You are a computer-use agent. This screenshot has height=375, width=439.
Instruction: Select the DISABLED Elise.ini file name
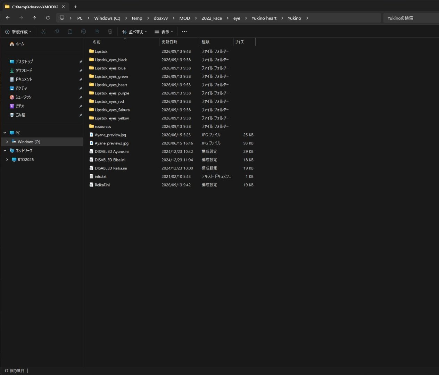coord(110,160)
